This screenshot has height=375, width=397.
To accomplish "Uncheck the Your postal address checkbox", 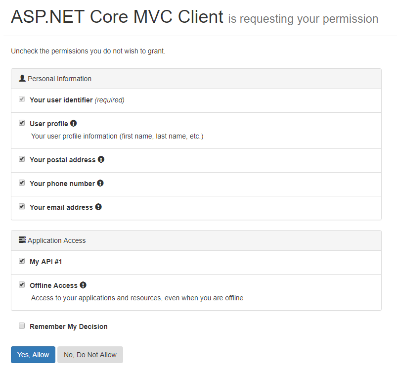I will pyautogui.click(x=22, y=159).
